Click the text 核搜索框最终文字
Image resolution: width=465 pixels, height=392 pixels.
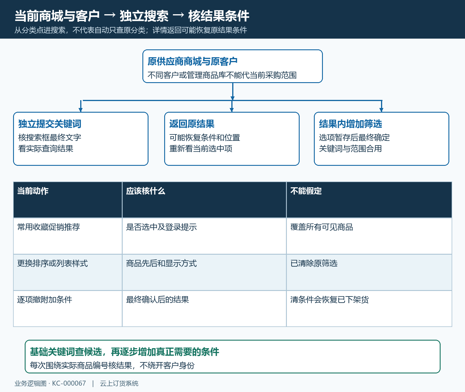50,137
